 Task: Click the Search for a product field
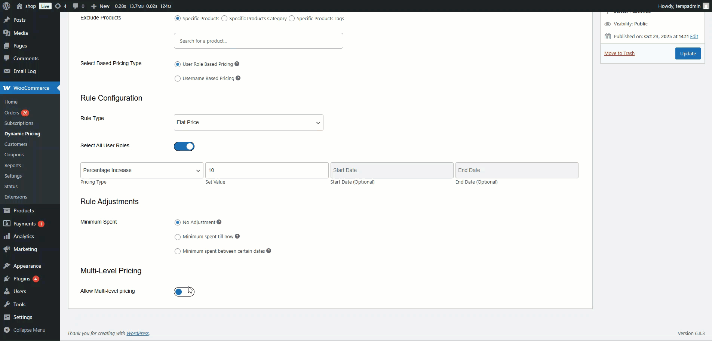pyautogui.click(x=258, y=41)
